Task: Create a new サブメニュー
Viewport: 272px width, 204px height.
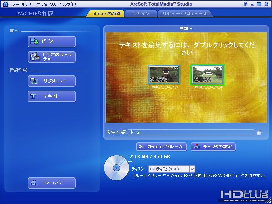Action: pos(52,81)
